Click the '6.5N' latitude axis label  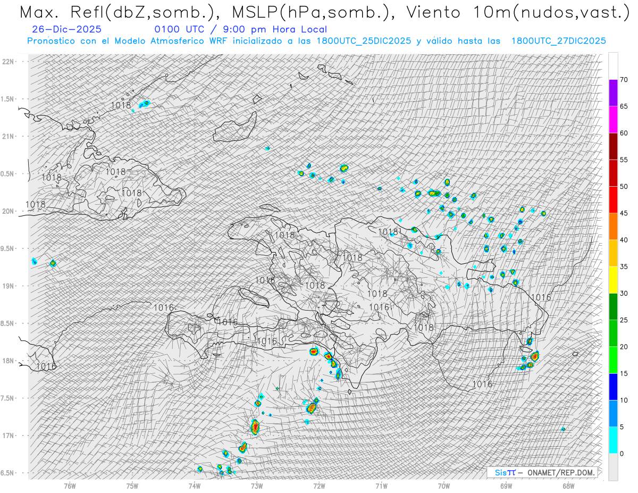point(8,473)
